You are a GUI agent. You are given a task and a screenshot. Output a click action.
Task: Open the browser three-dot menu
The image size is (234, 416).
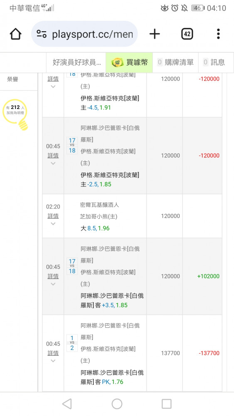pos(218,34)
